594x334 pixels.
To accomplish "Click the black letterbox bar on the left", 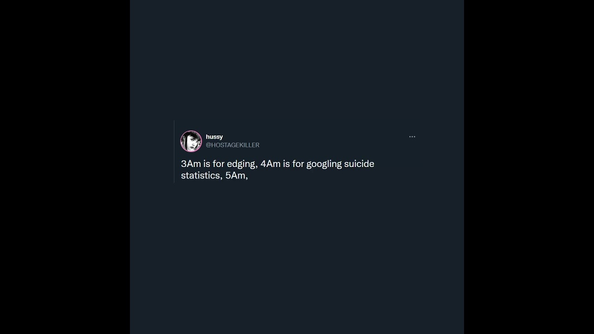I will pos(65,167).
